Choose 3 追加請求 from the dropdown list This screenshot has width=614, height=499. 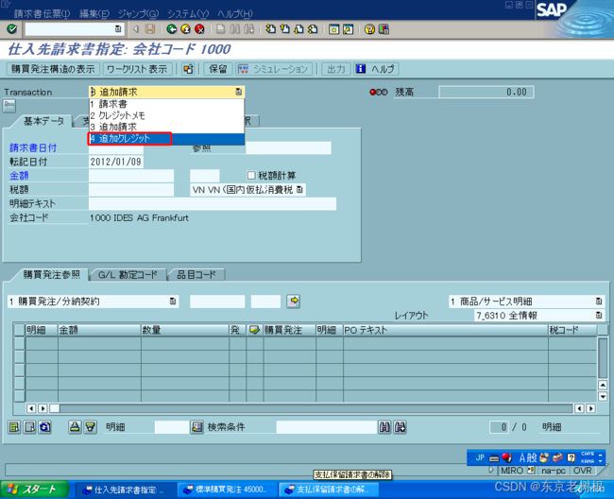[166, 127]
